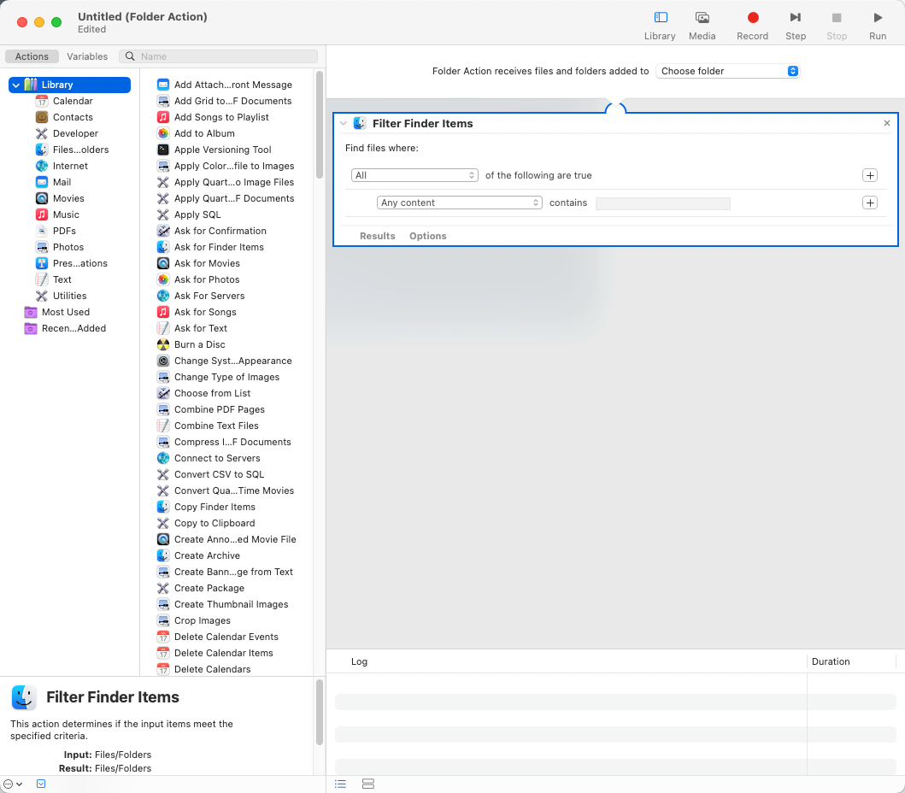This screenshot has width=905, height=793.
Task: Select the Movies category
Action: [x=68, y=198]
